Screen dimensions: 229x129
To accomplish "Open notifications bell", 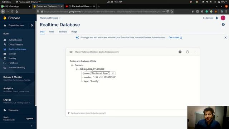I will 216,18.
